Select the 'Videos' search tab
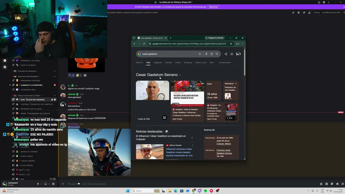Image resolution: width=345 pixels, height=194 pixels. click(178, 63)
